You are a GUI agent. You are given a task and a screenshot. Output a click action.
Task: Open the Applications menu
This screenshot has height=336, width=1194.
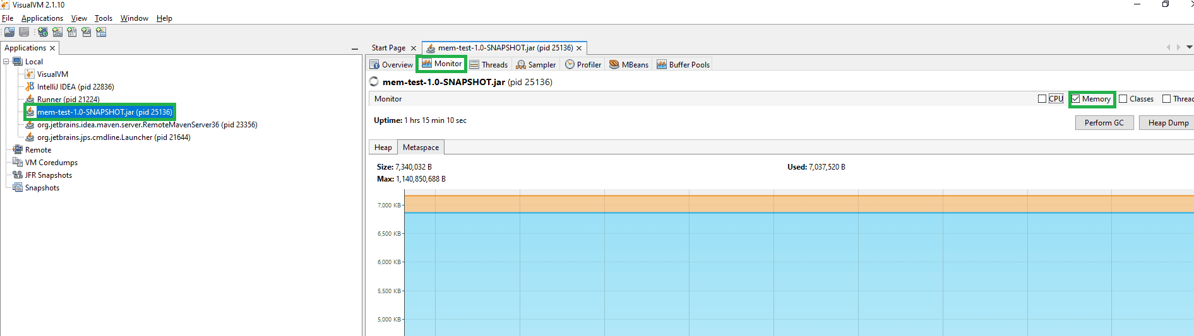42,18
